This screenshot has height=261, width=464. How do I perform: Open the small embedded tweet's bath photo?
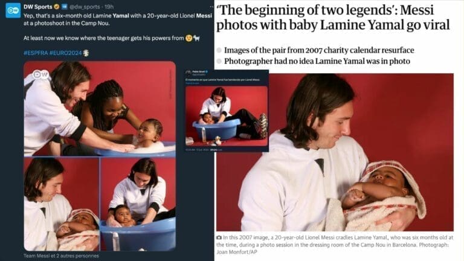click(x=227, y=116)
